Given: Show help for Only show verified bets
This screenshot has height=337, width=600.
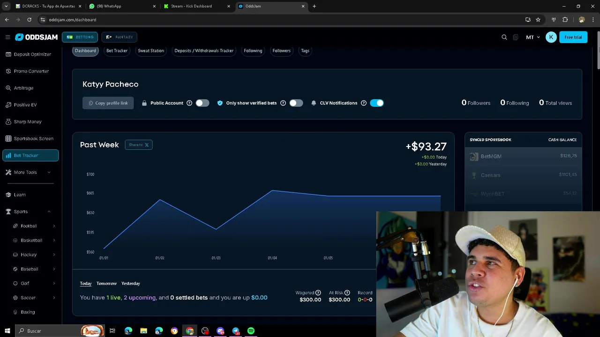Looking at the screenshot, I should tap(283, 103).
